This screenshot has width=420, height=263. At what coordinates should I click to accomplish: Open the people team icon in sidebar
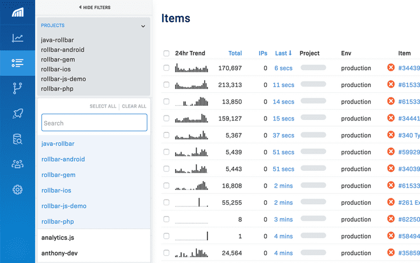(x=18, y=165)
